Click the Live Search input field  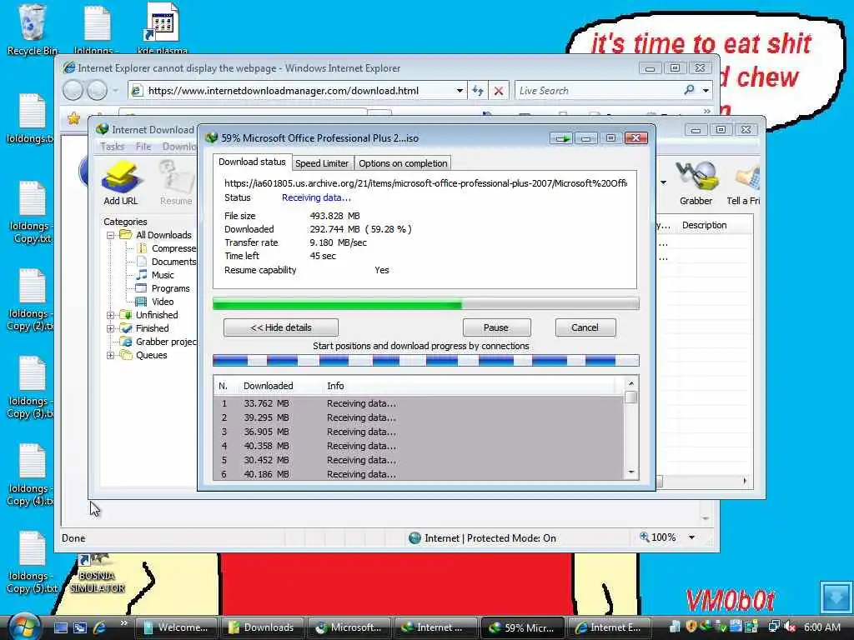(x=597, y=91)
